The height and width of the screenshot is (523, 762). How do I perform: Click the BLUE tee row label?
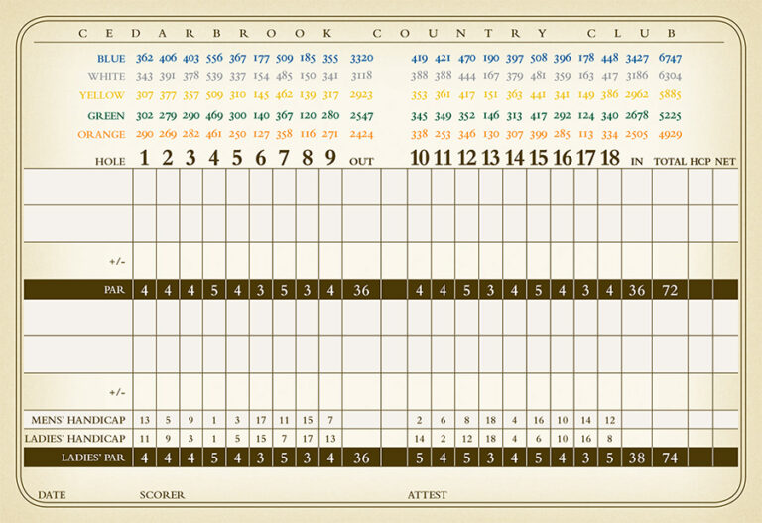click(x=110, y=59)
